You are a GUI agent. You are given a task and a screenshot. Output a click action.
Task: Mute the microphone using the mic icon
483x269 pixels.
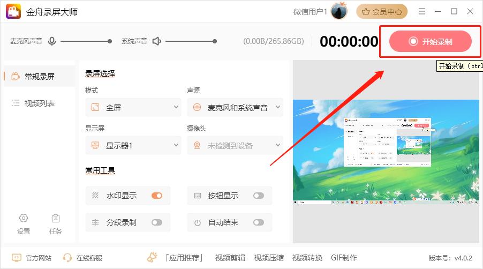click(52, 41)
